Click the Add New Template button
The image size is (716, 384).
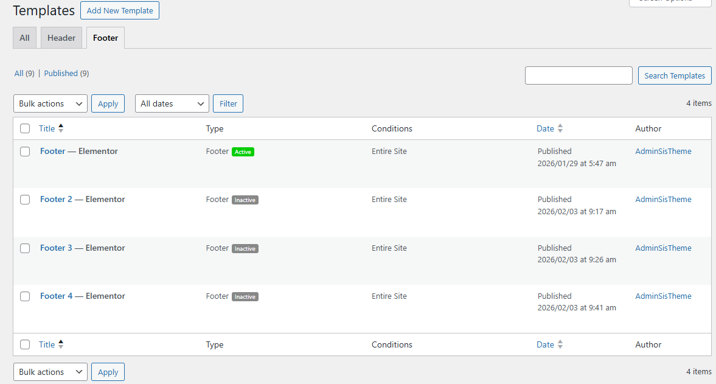[x=119, y=10]
